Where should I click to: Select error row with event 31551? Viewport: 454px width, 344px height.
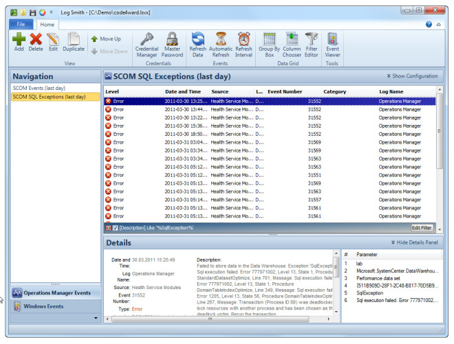[x=270, y=175]
